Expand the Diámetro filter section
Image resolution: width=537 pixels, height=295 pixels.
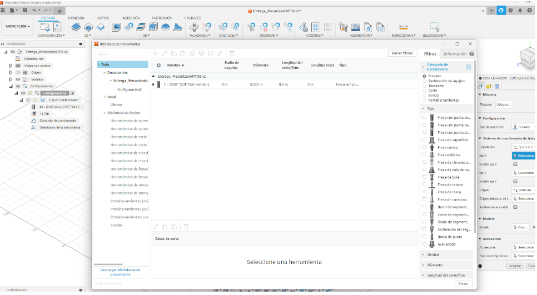pyautogui.click(x=424, y=265)
